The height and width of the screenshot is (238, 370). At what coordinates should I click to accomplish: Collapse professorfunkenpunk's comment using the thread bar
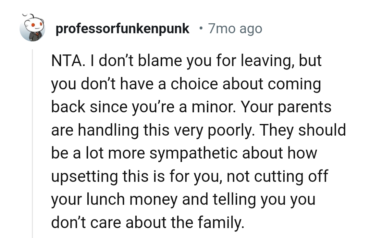tap(33, 137)
